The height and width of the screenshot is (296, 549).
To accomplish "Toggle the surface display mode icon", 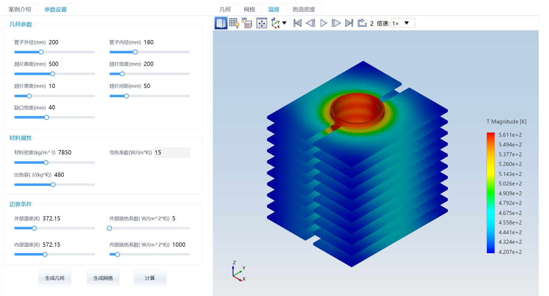I will [221, 23].
